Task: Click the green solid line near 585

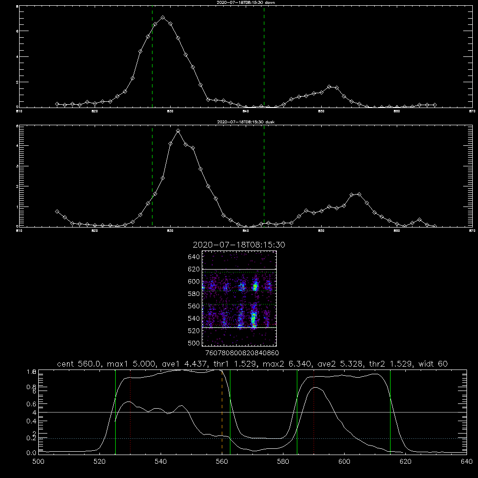Action: pos(297,412)
